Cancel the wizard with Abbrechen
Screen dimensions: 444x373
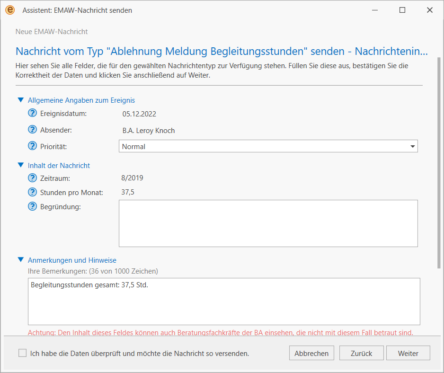point(311,353)
